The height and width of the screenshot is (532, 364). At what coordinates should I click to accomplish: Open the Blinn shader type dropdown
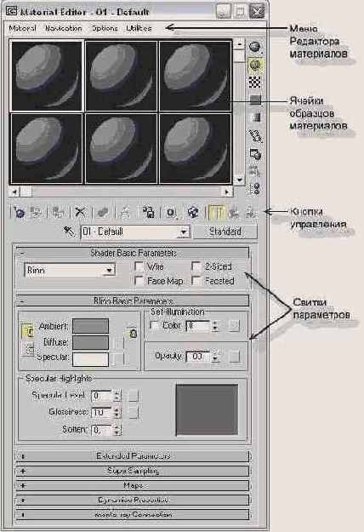coord(70,271)
